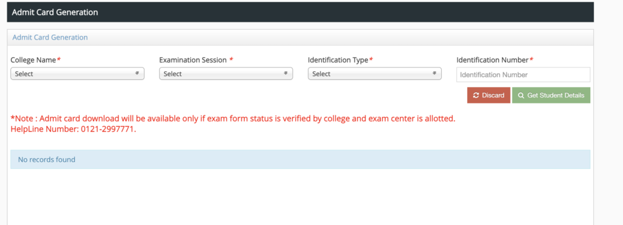Click the HelpLine Number 0121-2997771 text

tap(73, 130)
